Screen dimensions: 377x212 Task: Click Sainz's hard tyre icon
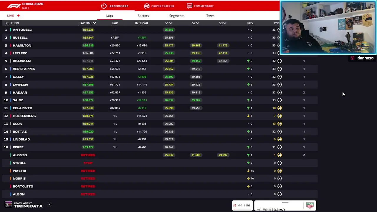pyautogui.click(x=280, y=100)
